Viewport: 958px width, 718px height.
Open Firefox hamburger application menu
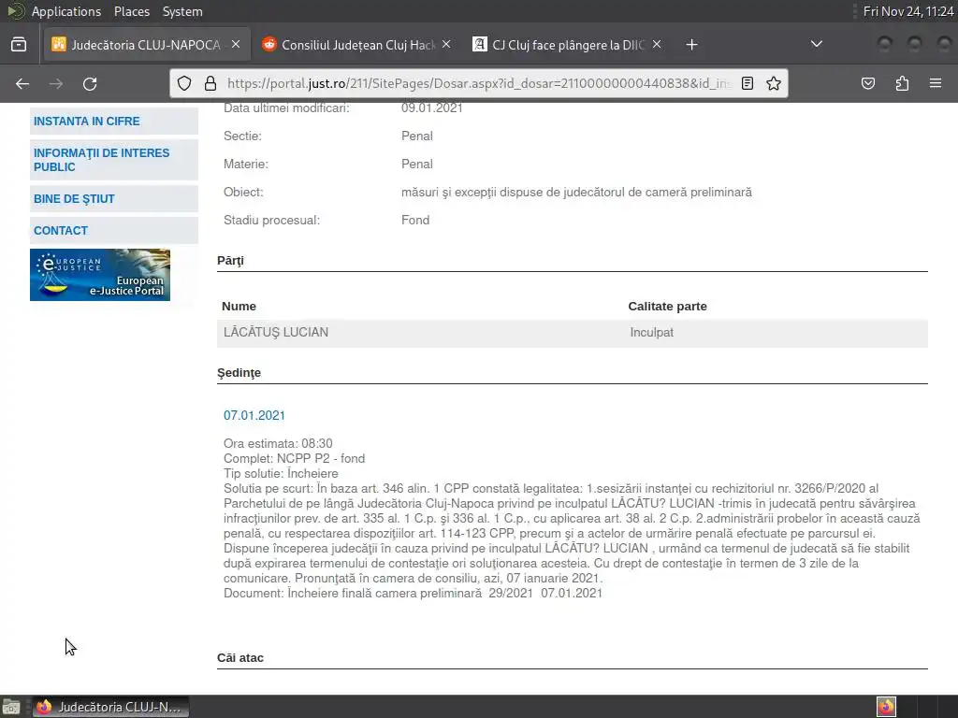[x=936, y=83]
